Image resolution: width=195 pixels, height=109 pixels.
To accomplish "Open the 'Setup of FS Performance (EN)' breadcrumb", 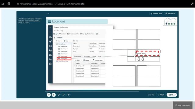I will (71, 4).
